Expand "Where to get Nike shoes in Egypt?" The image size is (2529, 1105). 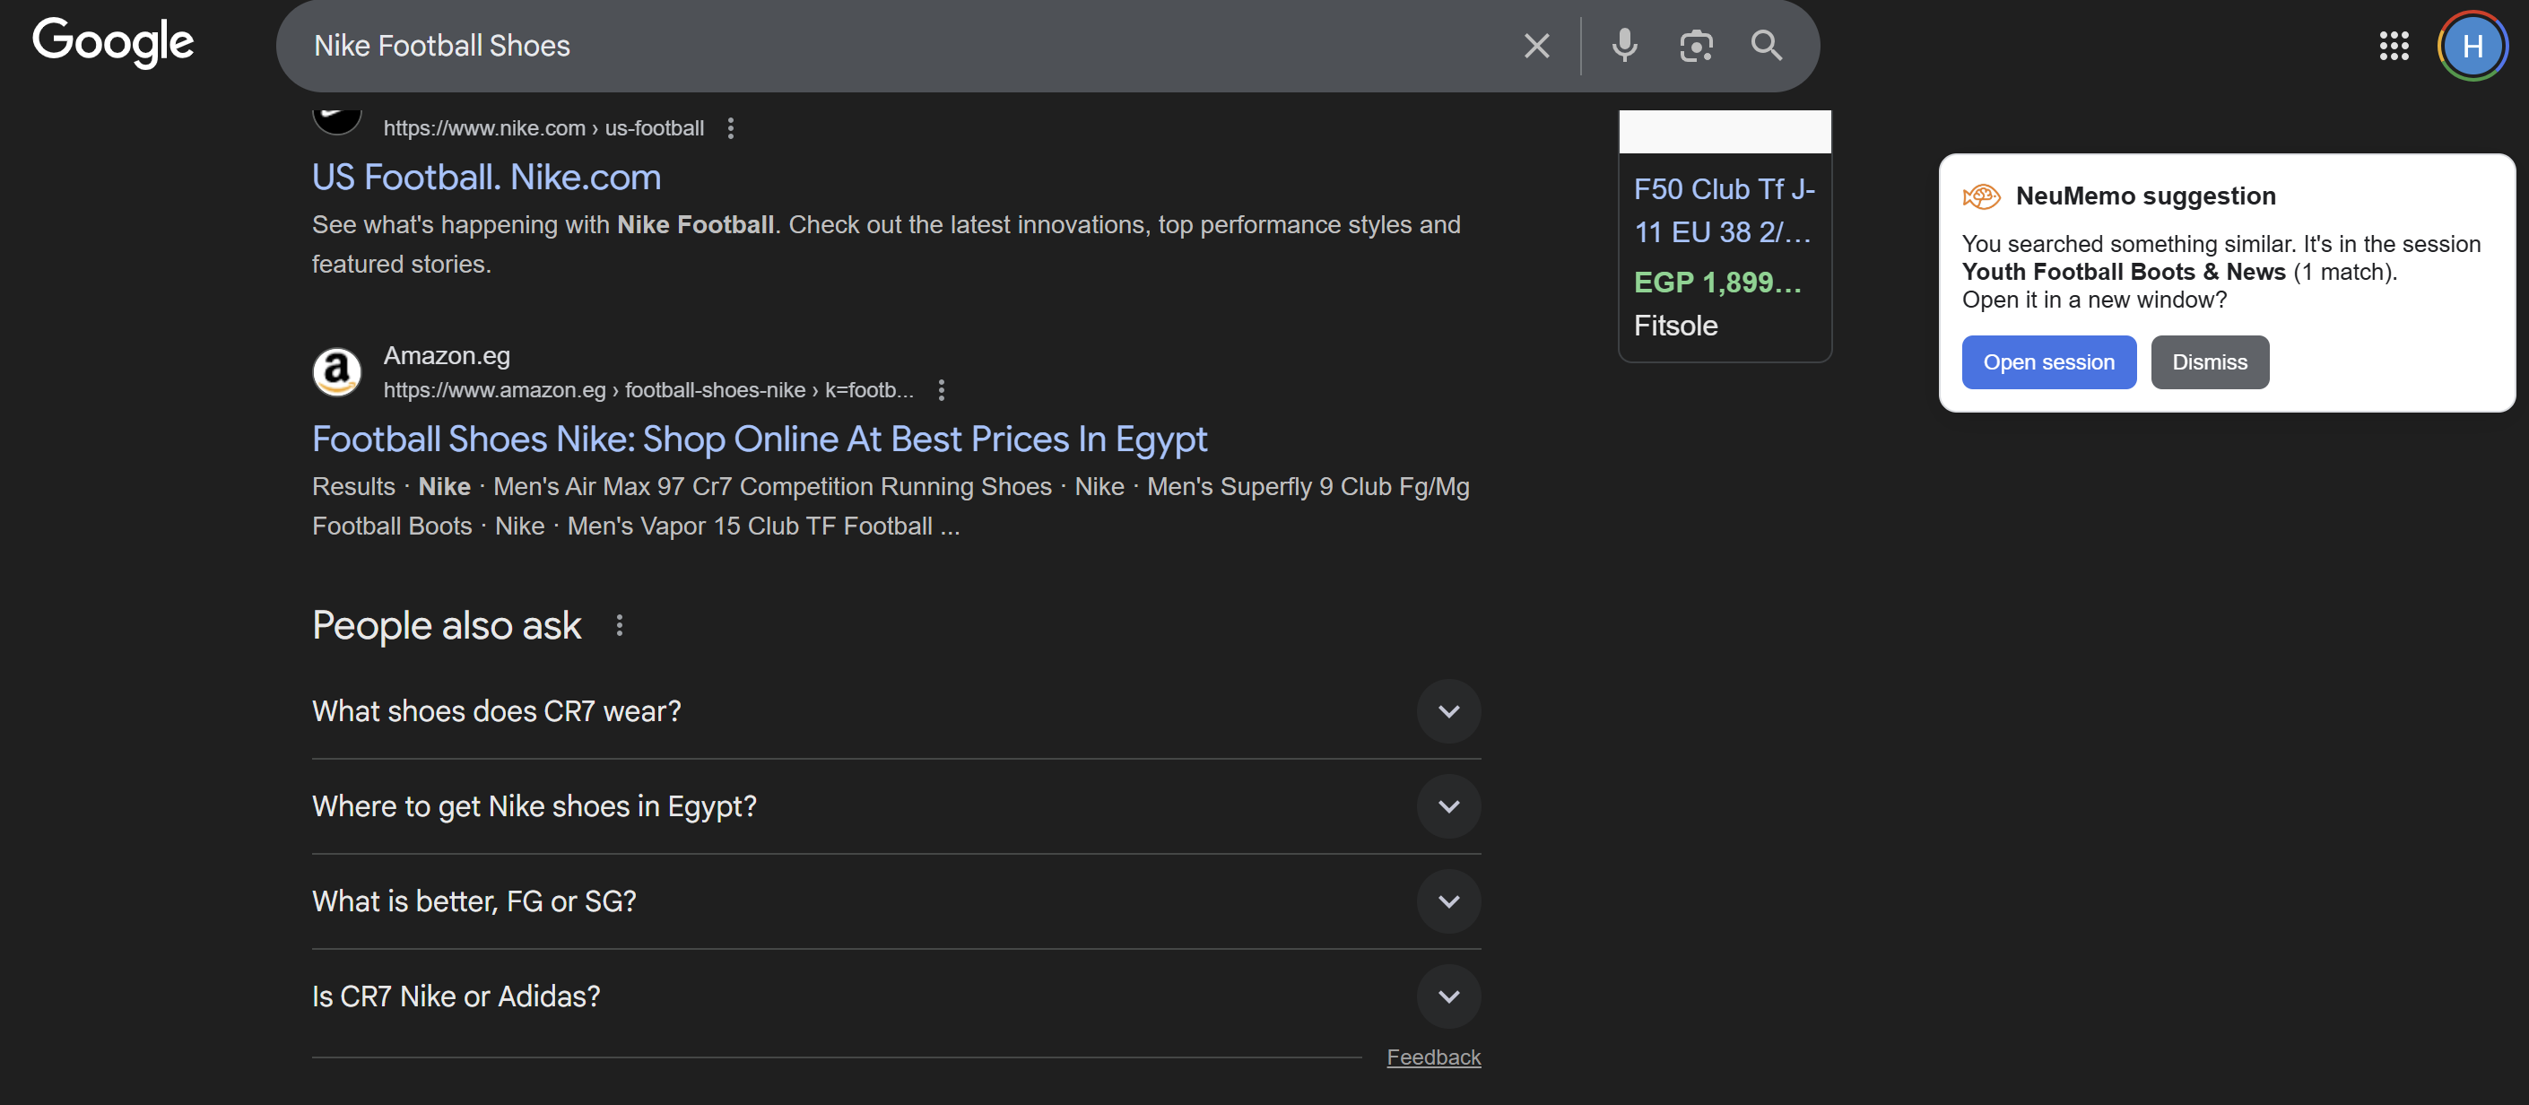coord(1448,806)
